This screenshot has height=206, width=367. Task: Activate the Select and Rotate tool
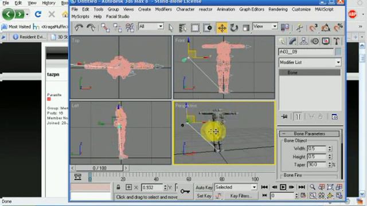(233, 28)
